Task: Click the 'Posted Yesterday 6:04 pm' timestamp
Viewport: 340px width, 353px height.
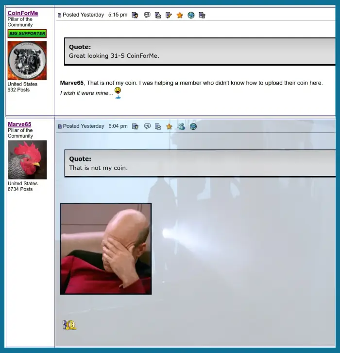Action: (x=95, y=126)
